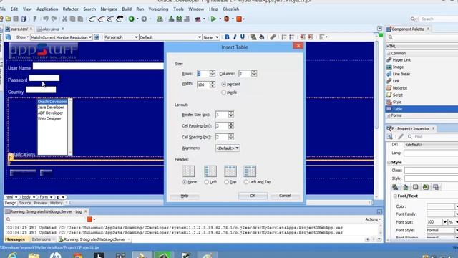Click Cell Padding stepper arrows
Screen dimensions: 458x258
(x=231, y=126)
